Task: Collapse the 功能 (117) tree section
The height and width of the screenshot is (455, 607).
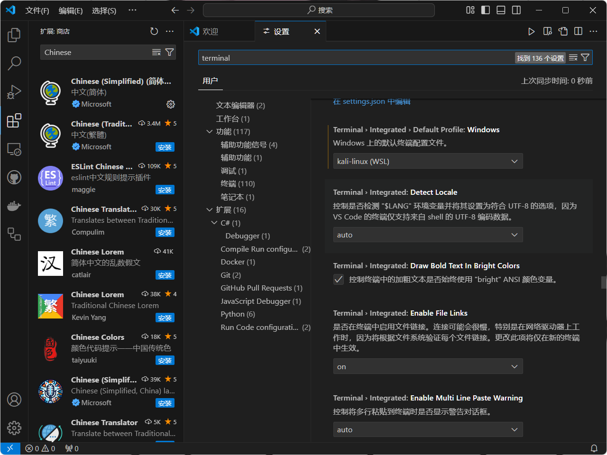Action: point(210,132)
